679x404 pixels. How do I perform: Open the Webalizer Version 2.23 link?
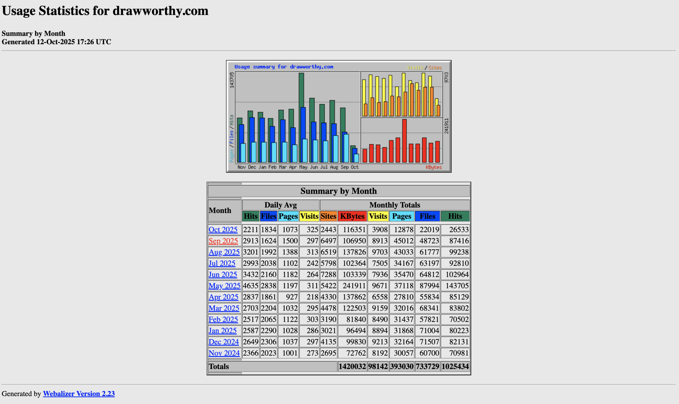(x=79, y=394)
